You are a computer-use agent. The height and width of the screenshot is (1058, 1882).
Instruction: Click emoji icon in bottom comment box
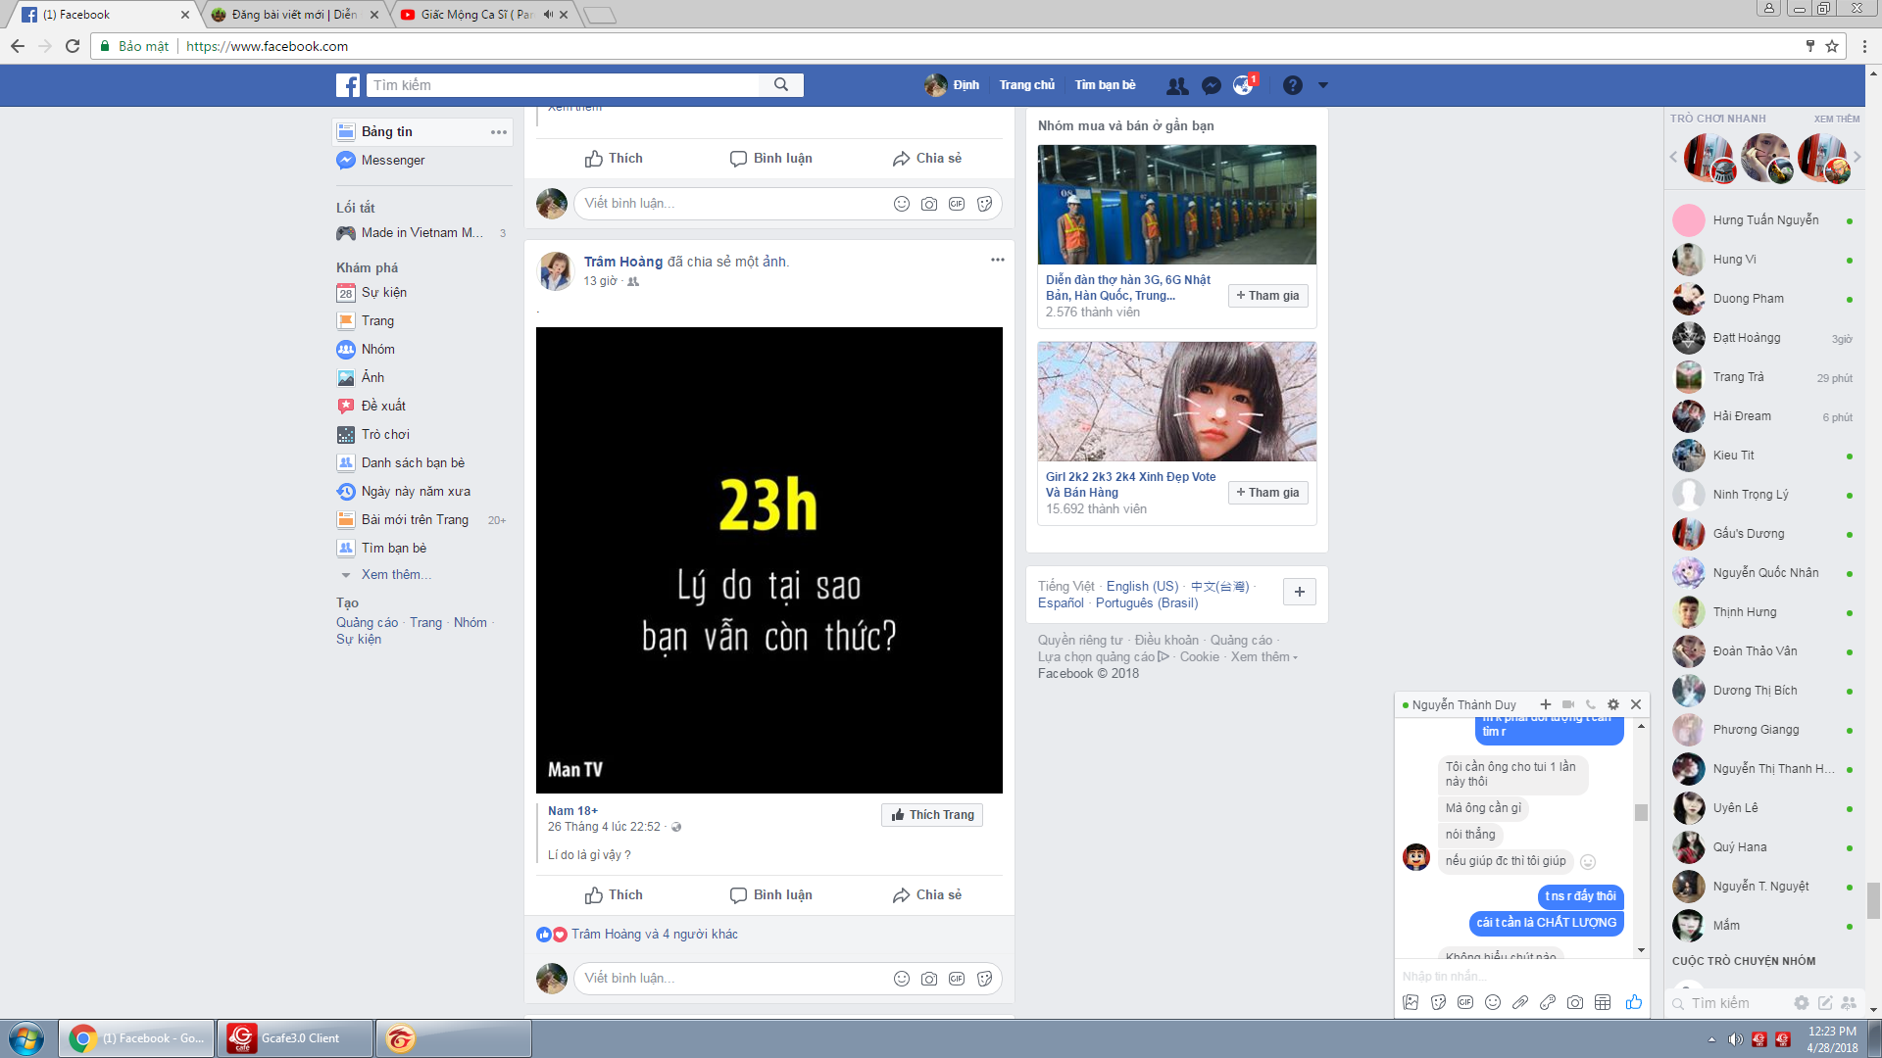tap(902, 979)
